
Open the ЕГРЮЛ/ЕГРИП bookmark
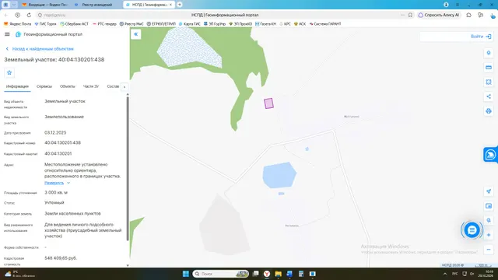click(161, 24)
